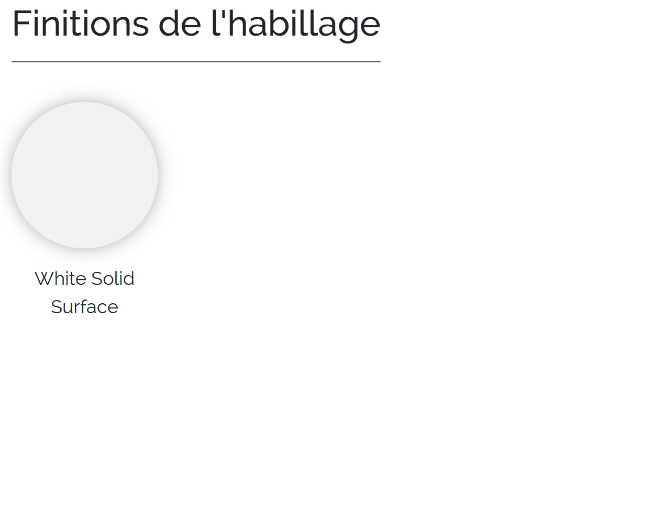Click the words "White Solid" under the circle
This screenshot has height=530, width=653.
tap(84, 279)
